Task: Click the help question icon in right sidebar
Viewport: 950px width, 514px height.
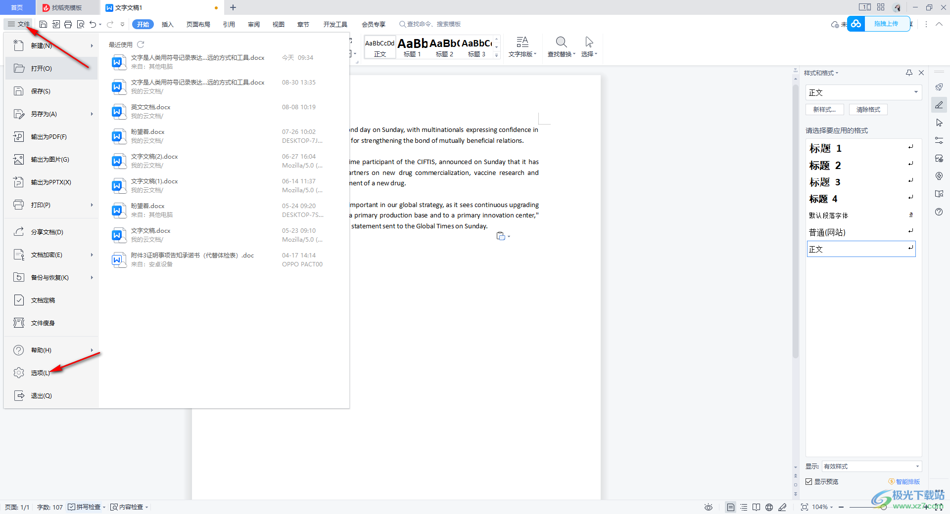Action: pyautogui.click(x=939, y=212)
